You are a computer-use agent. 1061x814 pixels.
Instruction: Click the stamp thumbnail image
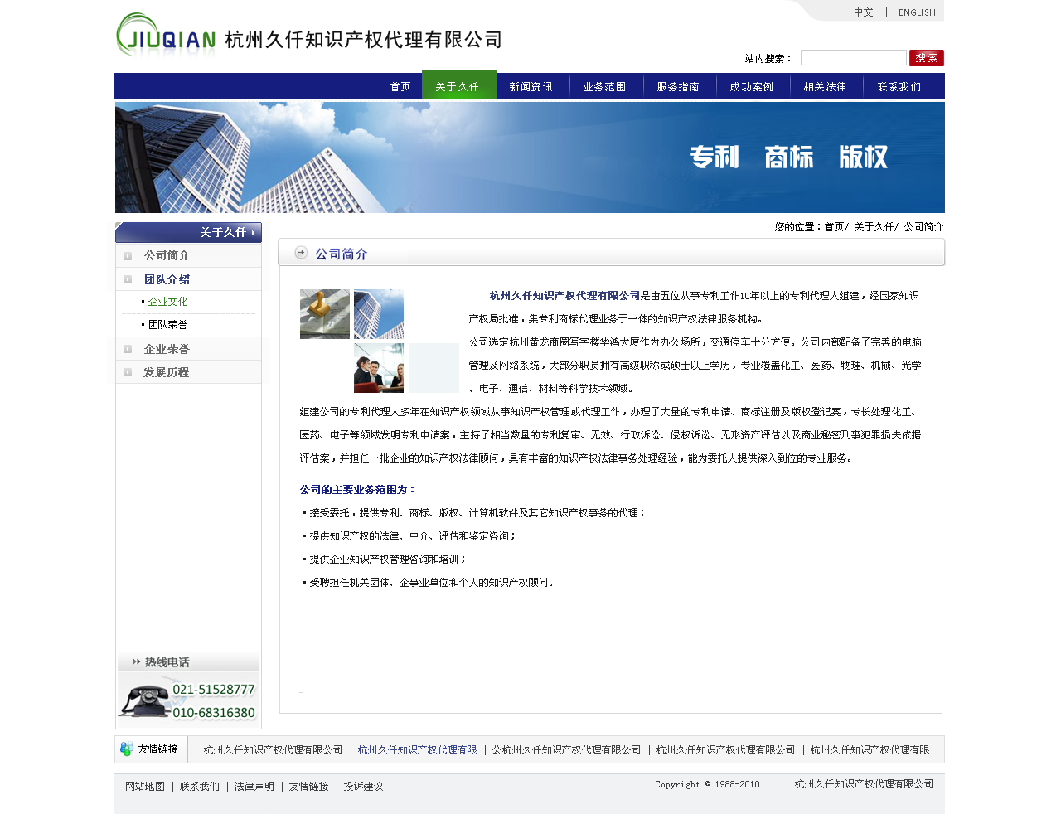[325, 314]
